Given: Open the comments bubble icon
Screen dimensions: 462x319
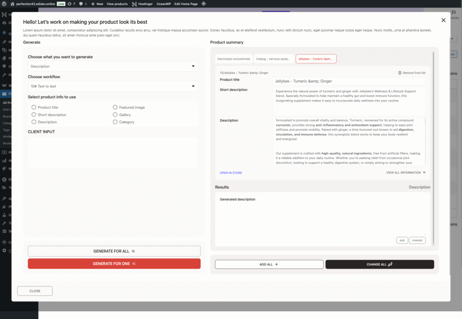Looking at the screenshot, I should tap(81, 4).
